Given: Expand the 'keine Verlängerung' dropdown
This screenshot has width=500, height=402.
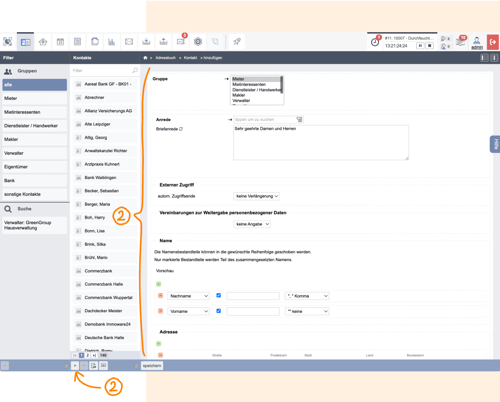Looking at the screenshot, I should pyautogui.click(x=257, y=196).
